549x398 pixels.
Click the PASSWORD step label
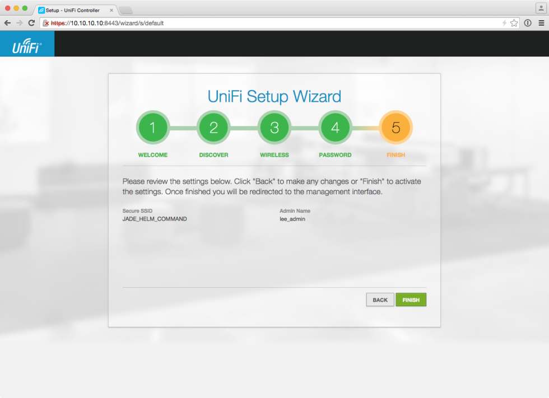click(x=335, y=154)
